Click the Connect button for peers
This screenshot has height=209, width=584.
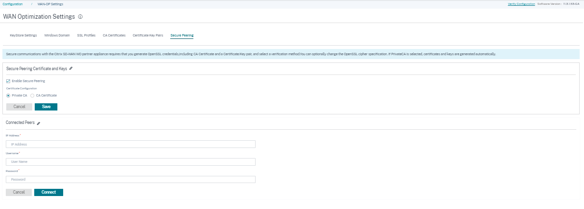(49, 192)
